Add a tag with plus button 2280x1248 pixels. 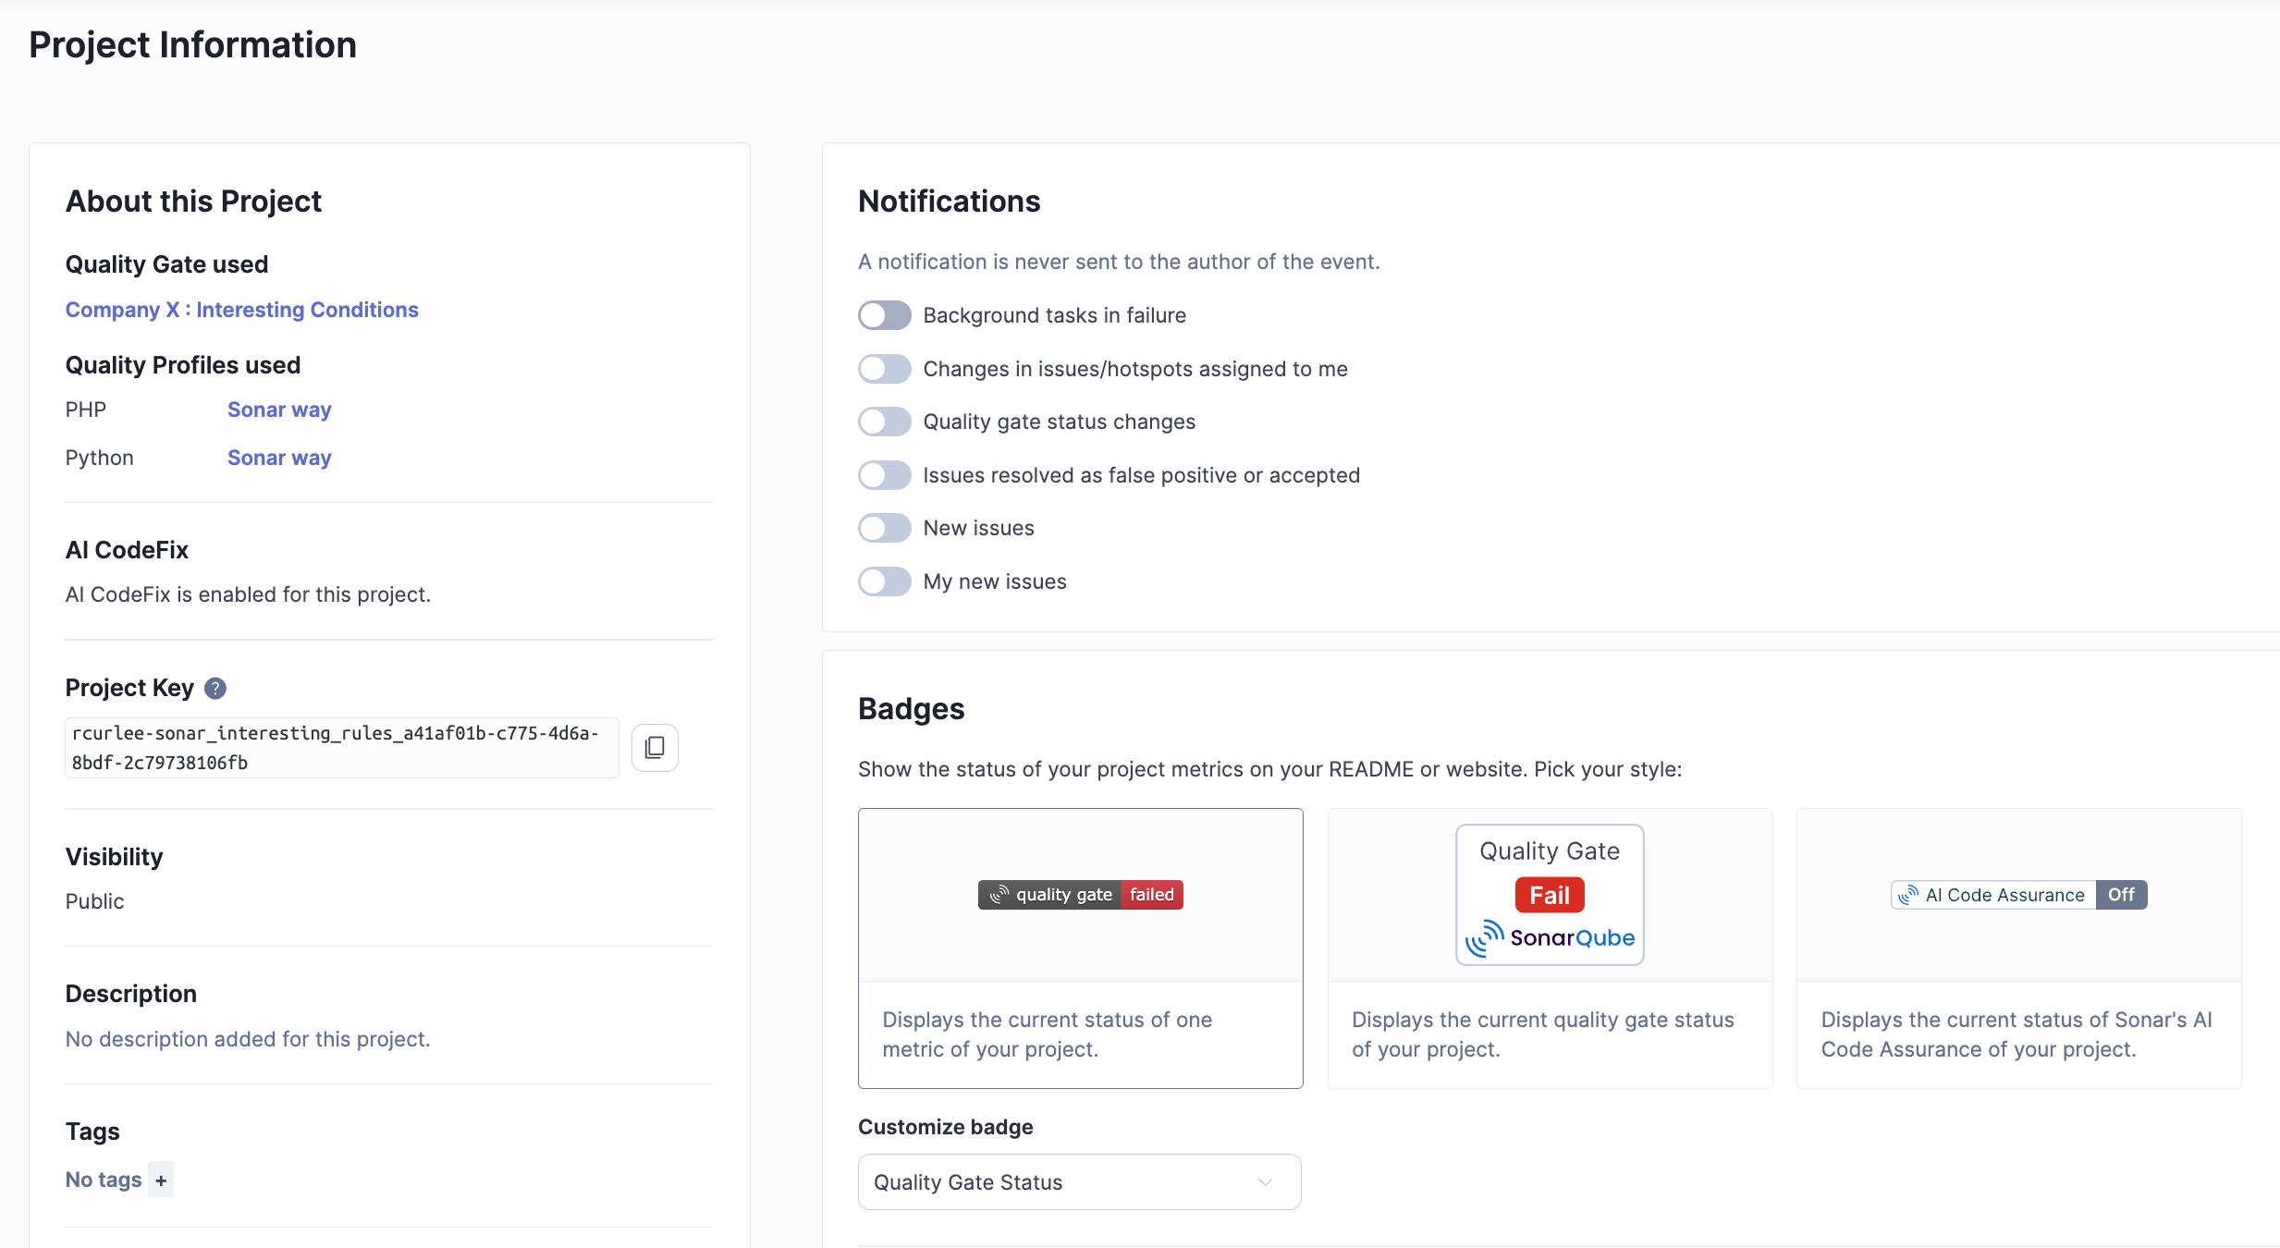click(x=161, y=1181)
